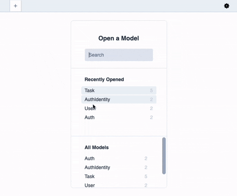Image resolution: width=237 pixels, height=196 pixels.
Task: Open Task from Recently Opened
Action: (x=90, y=91)
